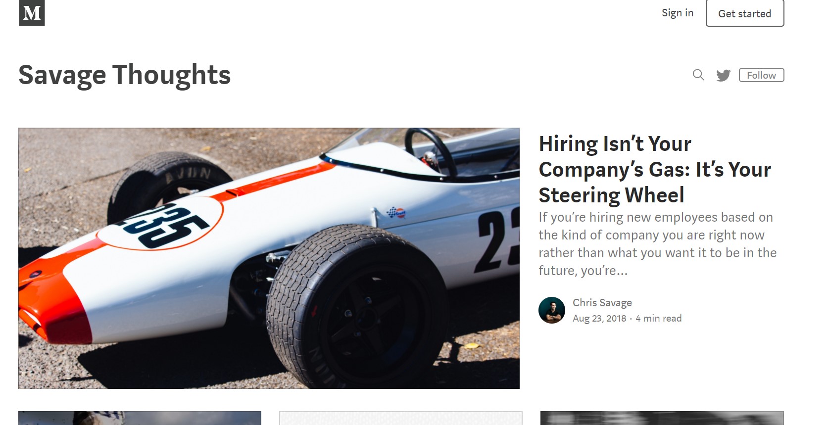The image size is (827, 425).
Task: Follow the Savage Thoughts publication
Action: click(761, 75)
